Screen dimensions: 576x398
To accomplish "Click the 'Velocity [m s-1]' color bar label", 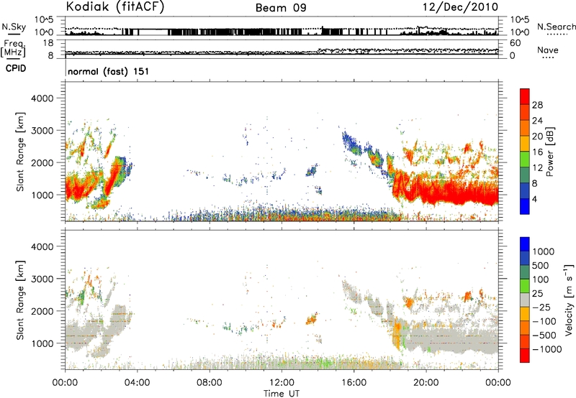I will coord(569,300).
